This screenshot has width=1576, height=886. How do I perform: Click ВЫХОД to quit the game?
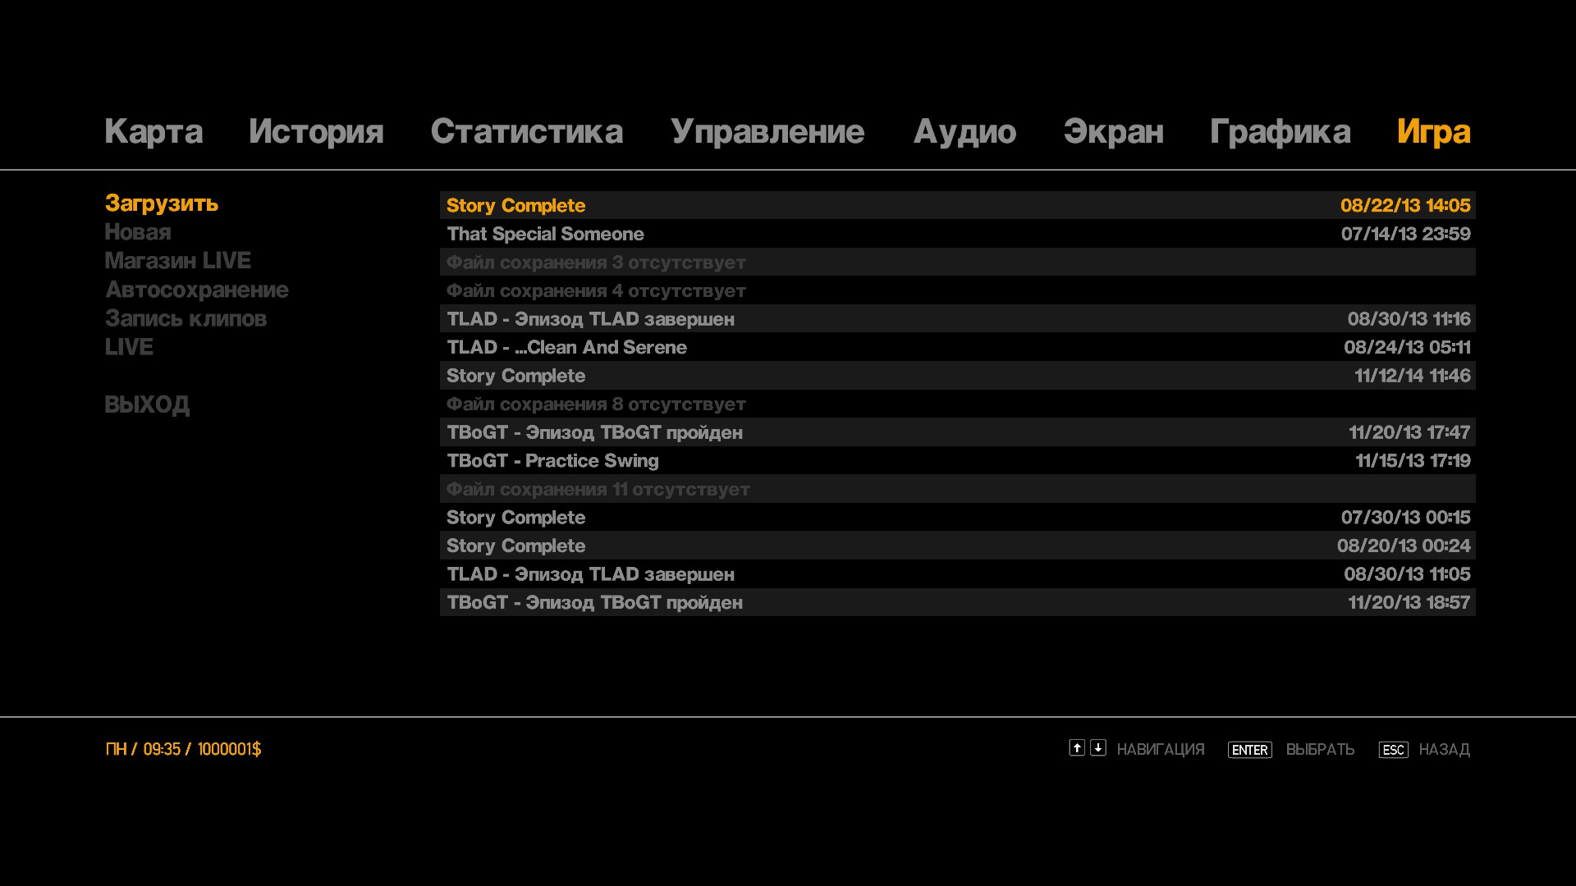[147, 404]
